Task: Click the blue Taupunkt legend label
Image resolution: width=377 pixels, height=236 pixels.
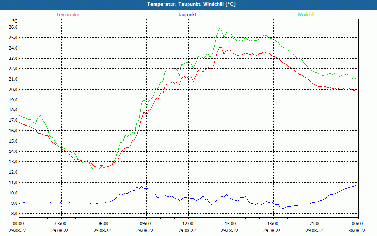Action: [x=187, y=15]
